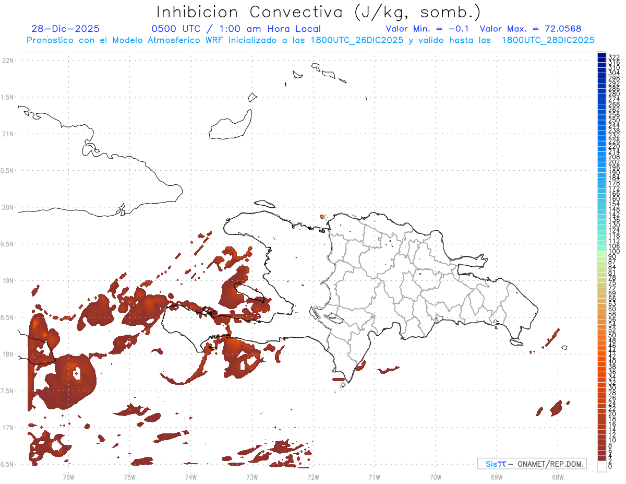Click the '0' legend value
Viewport: 626px width, 484px height.
point(610,466)
